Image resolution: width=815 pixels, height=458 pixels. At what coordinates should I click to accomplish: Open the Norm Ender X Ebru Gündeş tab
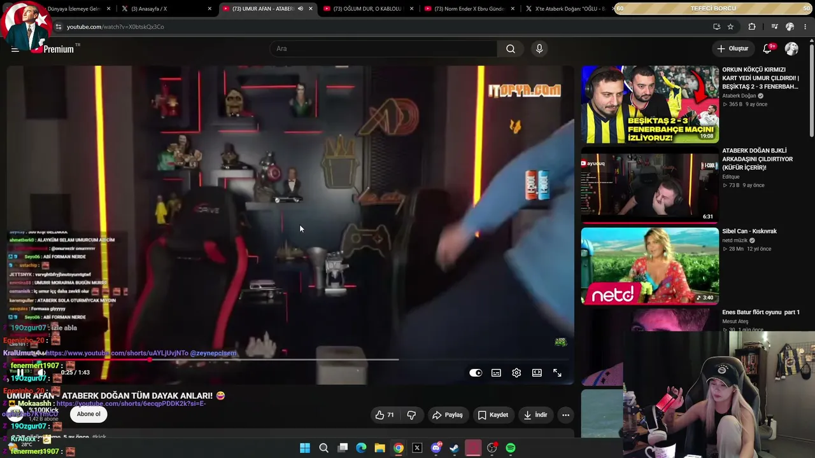(x=469, y=9)
